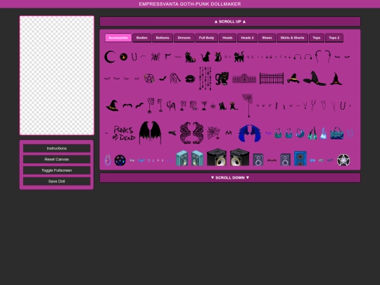Pick the black iron fence
Viewport: 380px width, 285px height.
tap(272, 78)
